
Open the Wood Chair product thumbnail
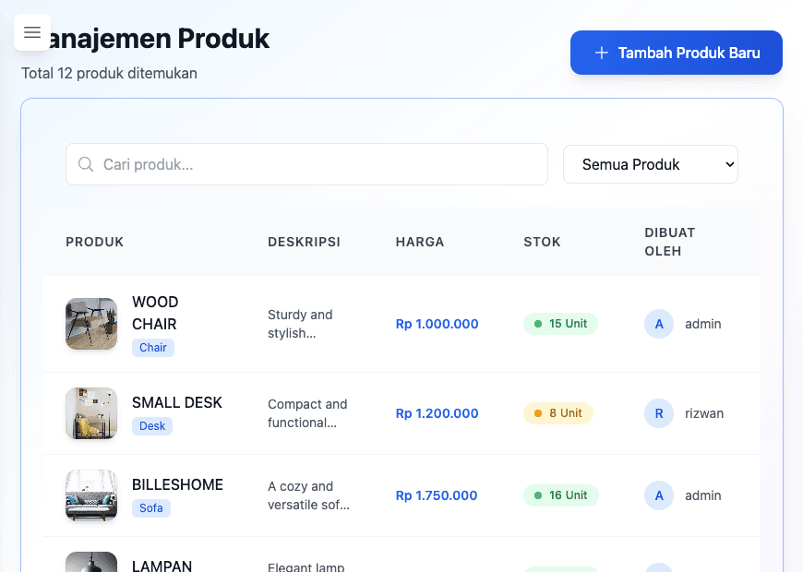[91, 324]
